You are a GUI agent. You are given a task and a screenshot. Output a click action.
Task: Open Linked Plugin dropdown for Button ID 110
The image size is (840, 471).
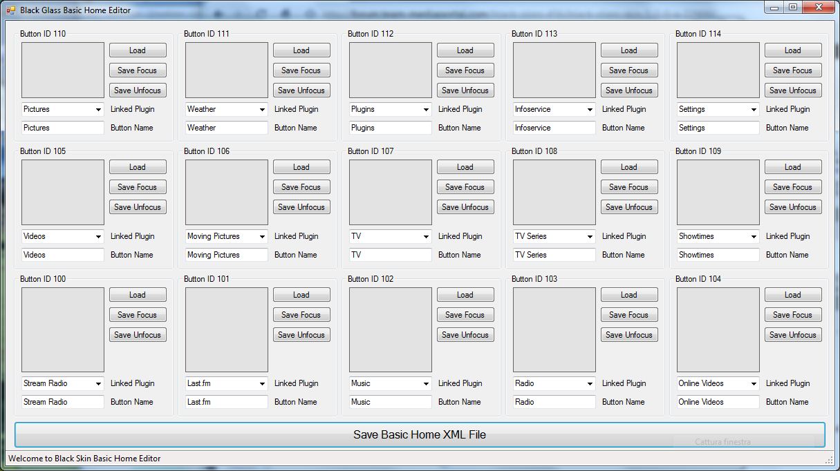pyautogui.click(x=98, y=110)
